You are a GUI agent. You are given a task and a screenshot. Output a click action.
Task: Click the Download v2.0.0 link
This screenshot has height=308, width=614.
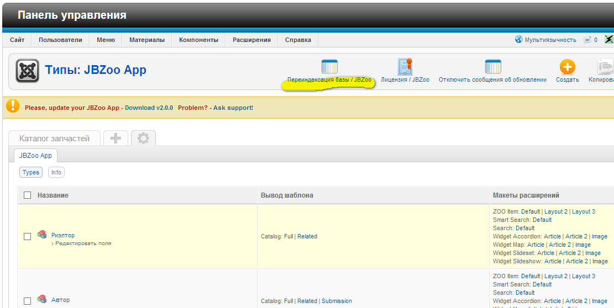tap(149, 108)
